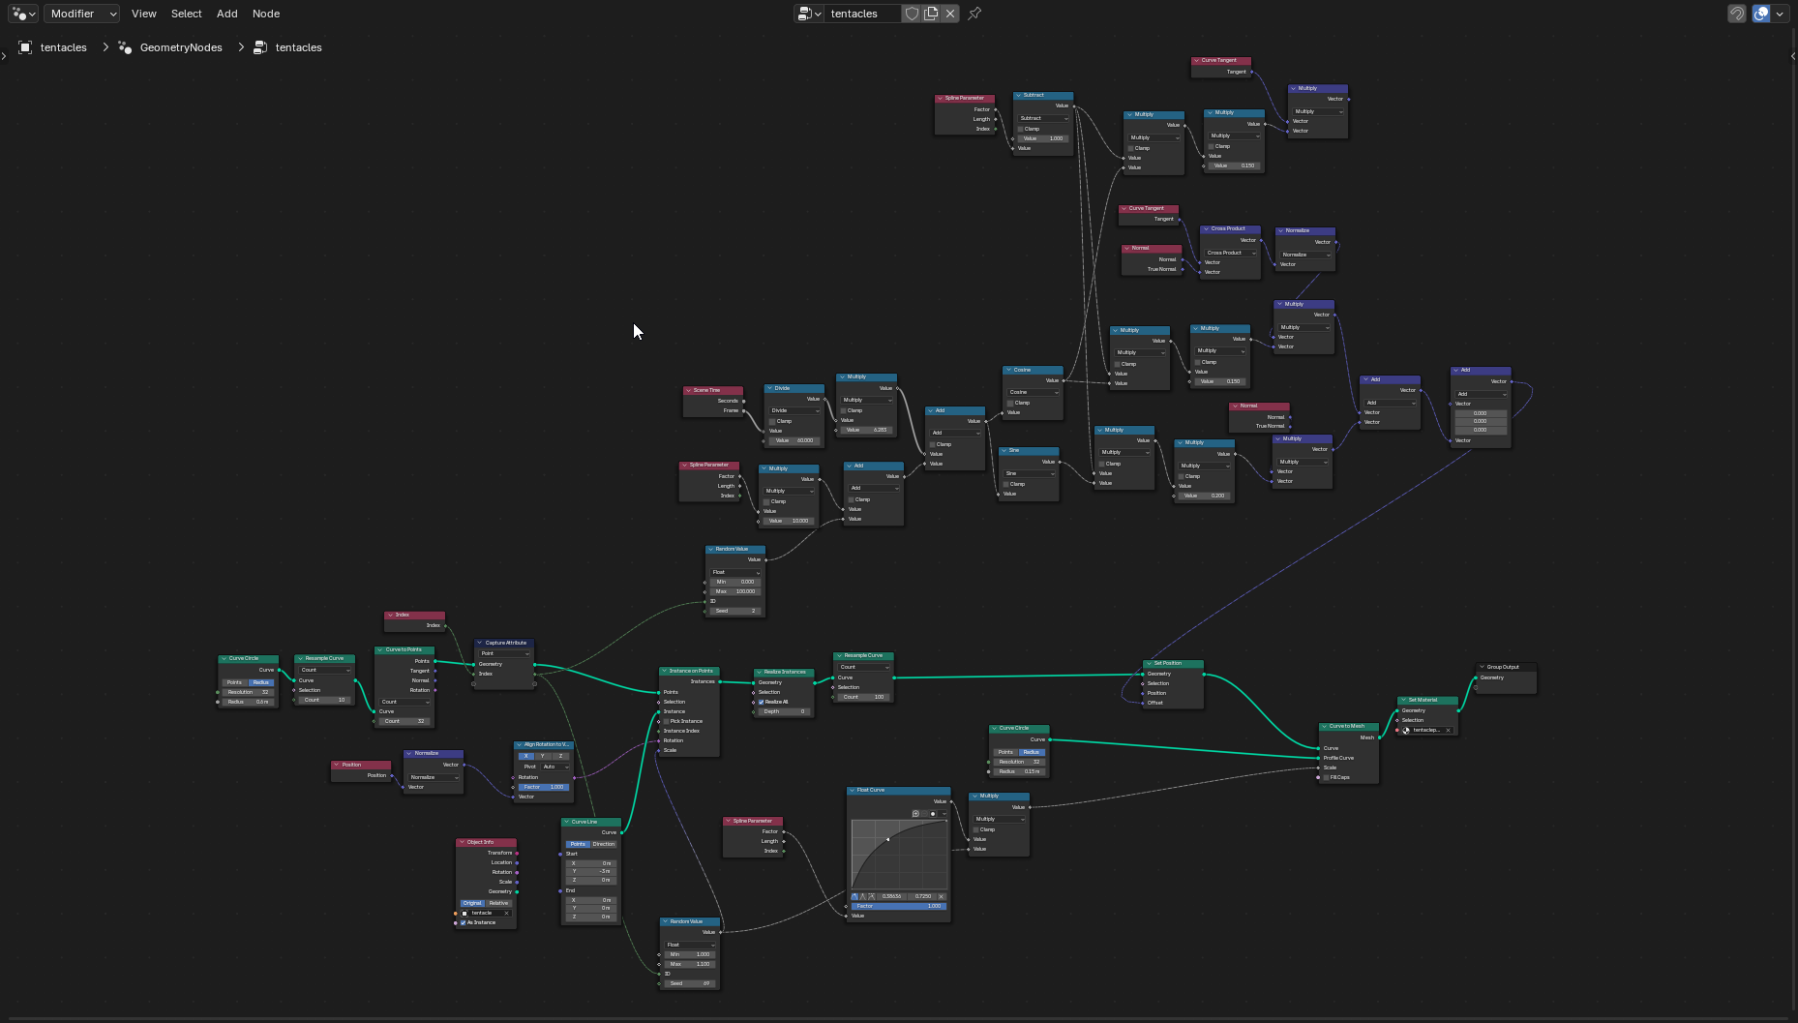Screen dimensions: 1798x1023
Task: Open the Add menu
Action: pos(226,14)
